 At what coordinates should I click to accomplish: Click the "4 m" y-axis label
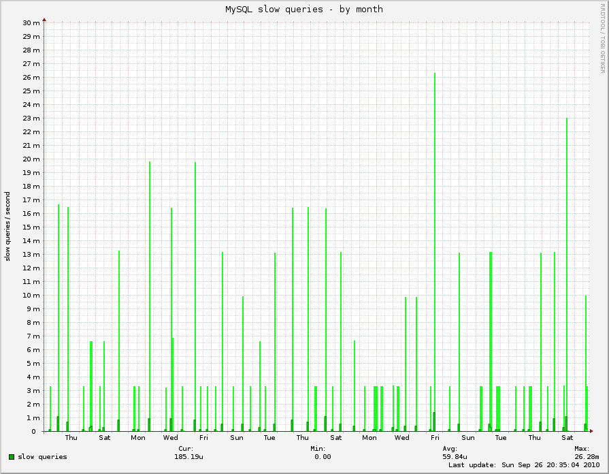click(33, 377)
